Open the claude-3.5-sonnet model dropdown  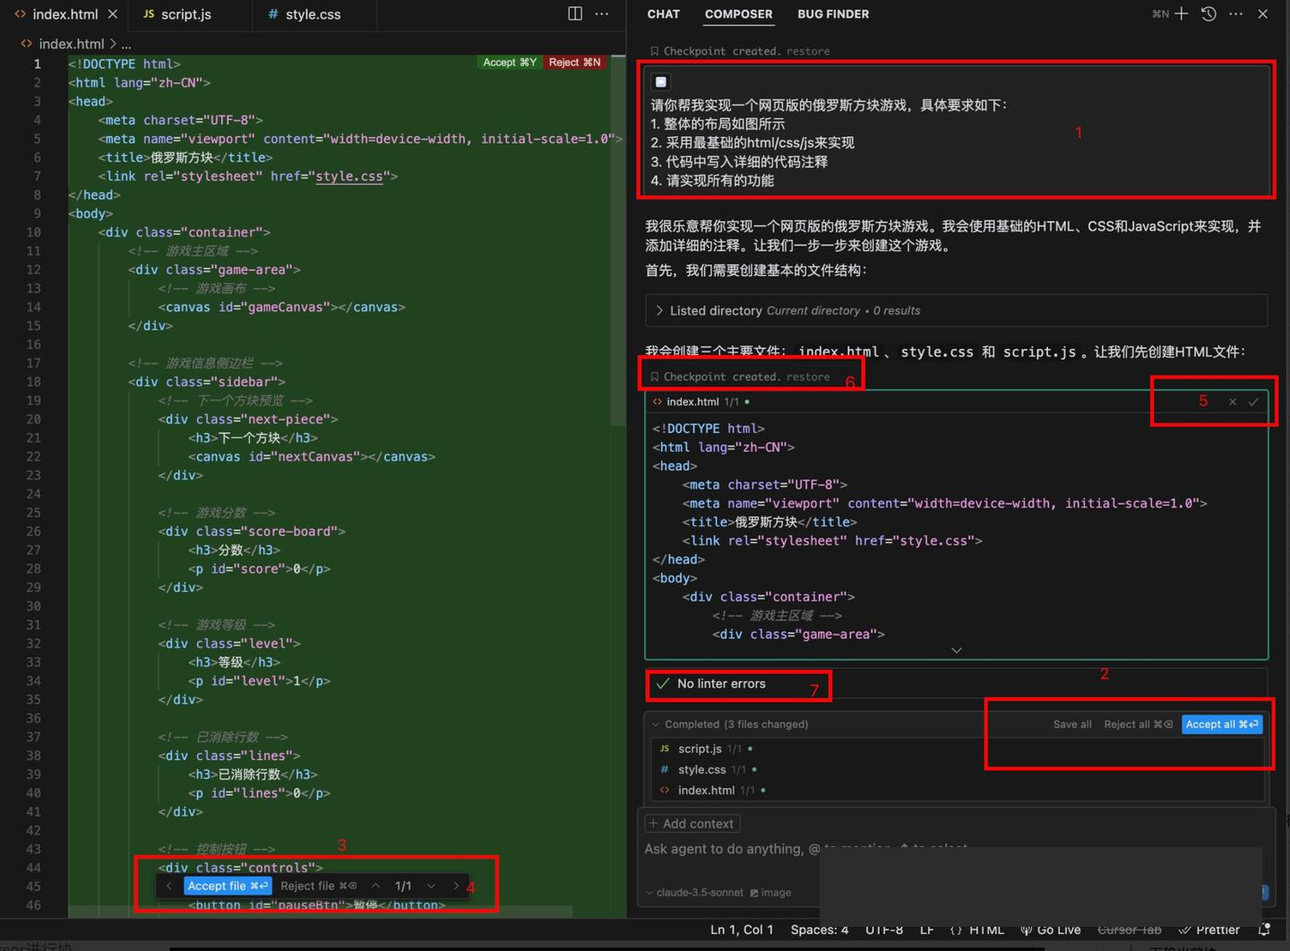(x=695, y=892)
